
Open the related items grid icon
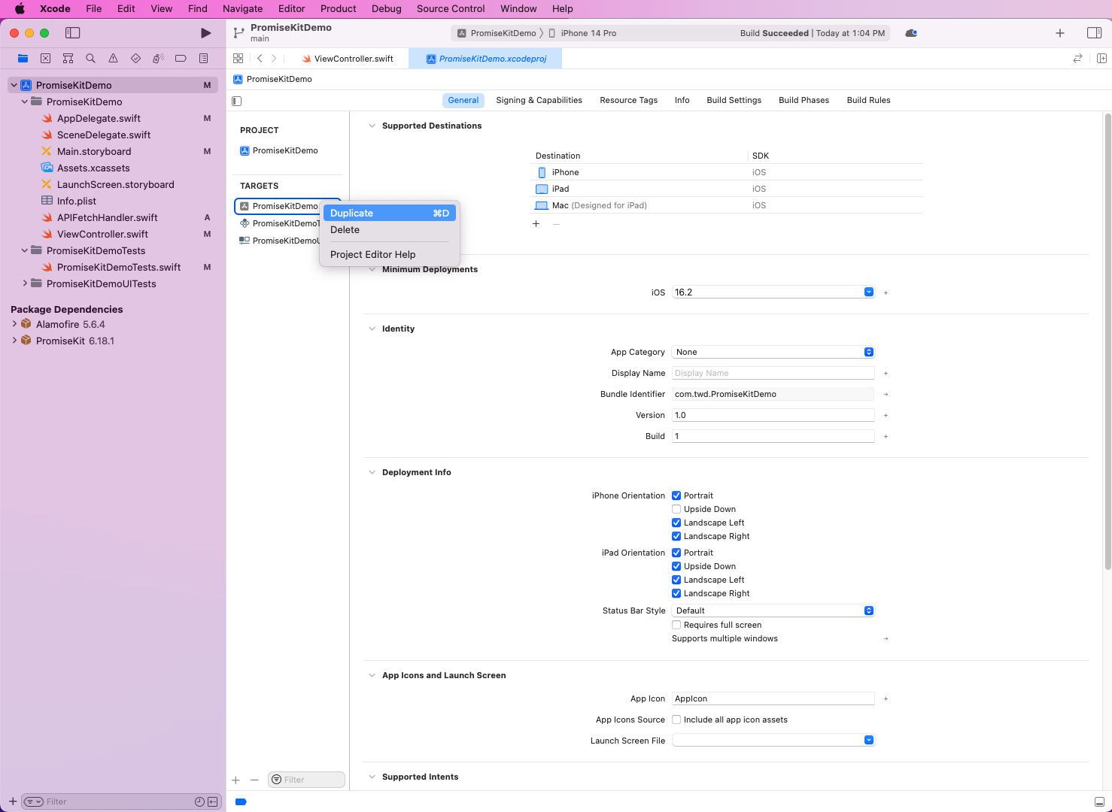click(238, 59)
